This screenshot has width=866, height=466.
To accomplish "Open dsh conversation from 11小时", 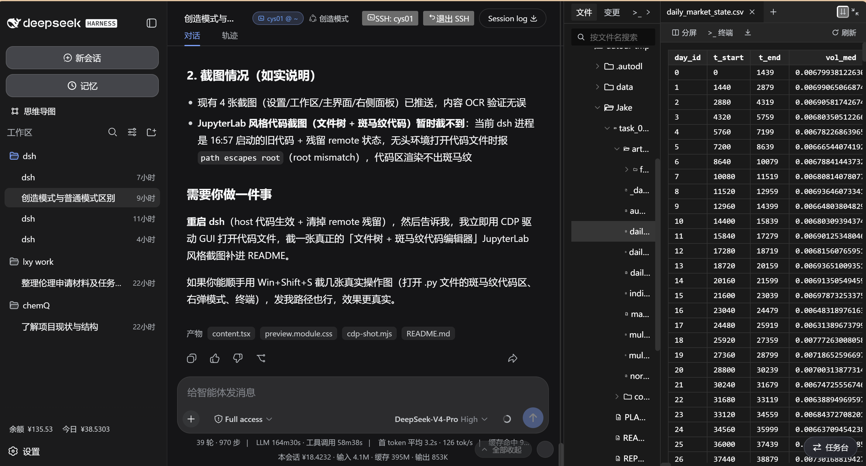I will click(x=82, y=218).
